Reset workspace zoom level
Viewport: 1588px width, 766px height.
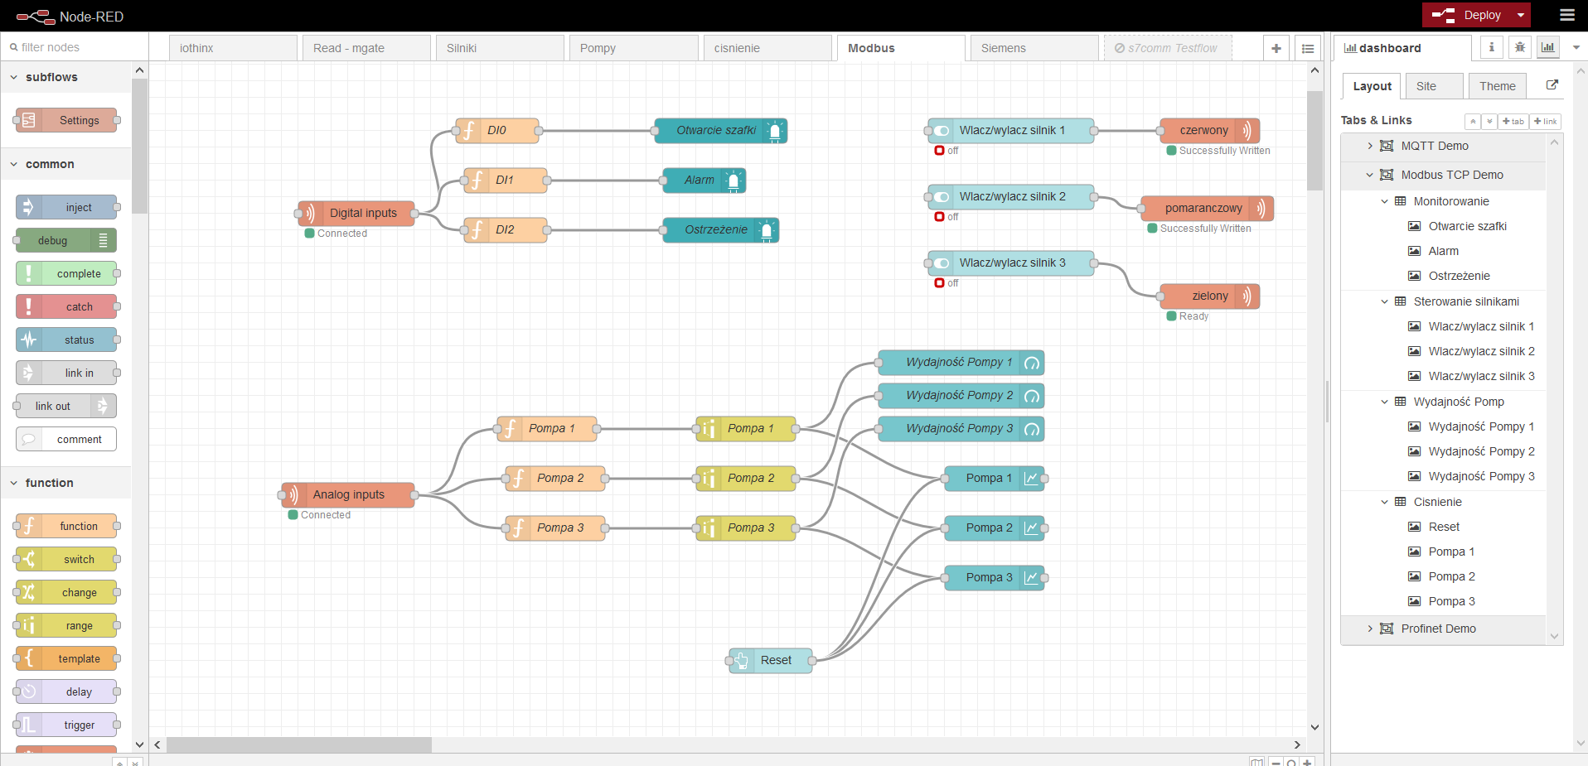pos(1291,762)
